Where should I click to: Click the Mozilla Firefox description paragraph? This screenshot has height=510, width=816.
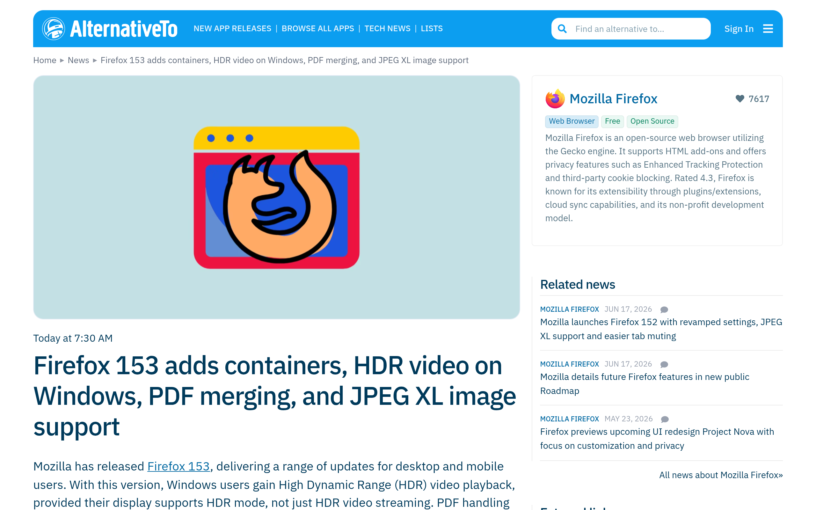click(x=655, y=178)
